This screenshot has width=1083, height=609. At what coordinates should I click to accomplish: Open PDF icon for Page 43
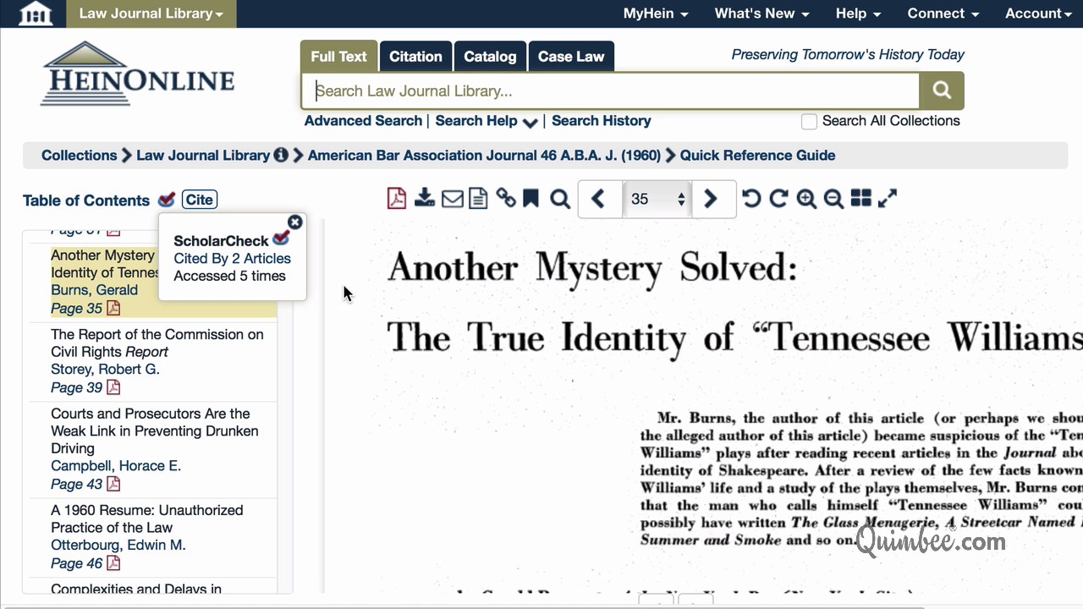[113, 484]
